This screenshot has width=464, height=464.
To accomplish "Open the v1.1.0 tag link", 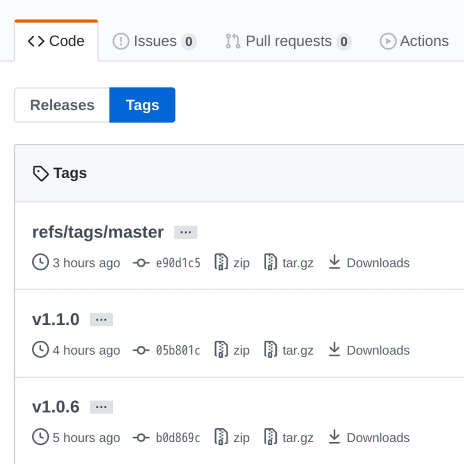I will pos(56,319).
